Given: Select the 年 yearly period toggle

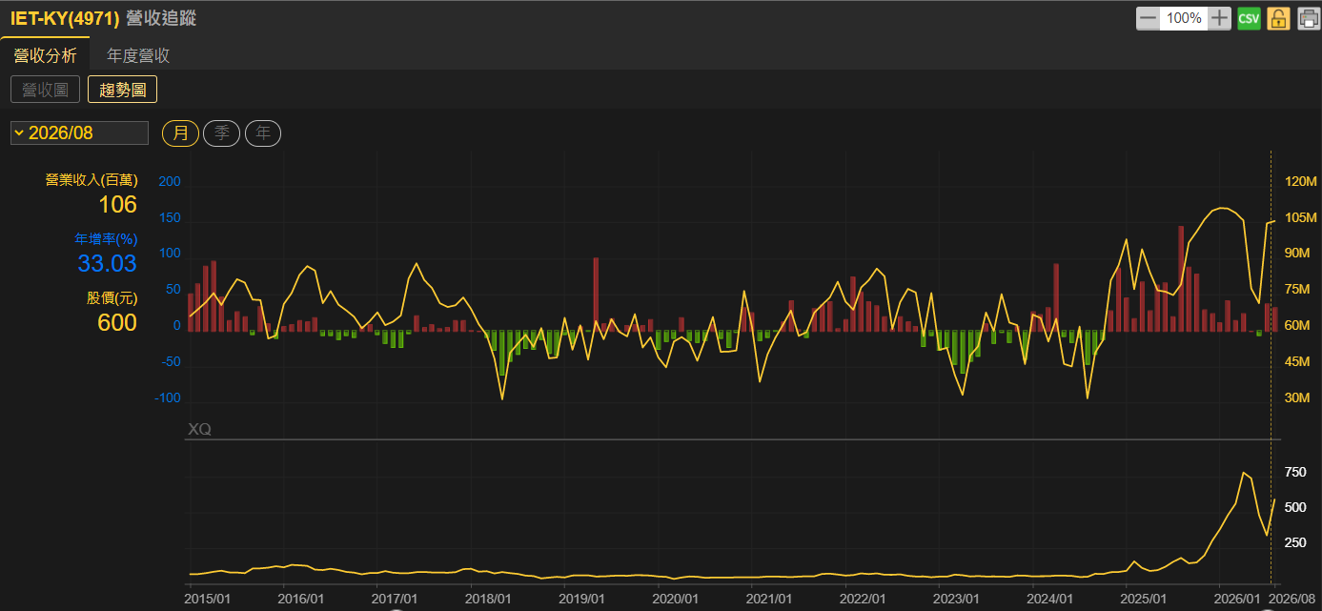Looking at the screenshot, I should point(263,133).
